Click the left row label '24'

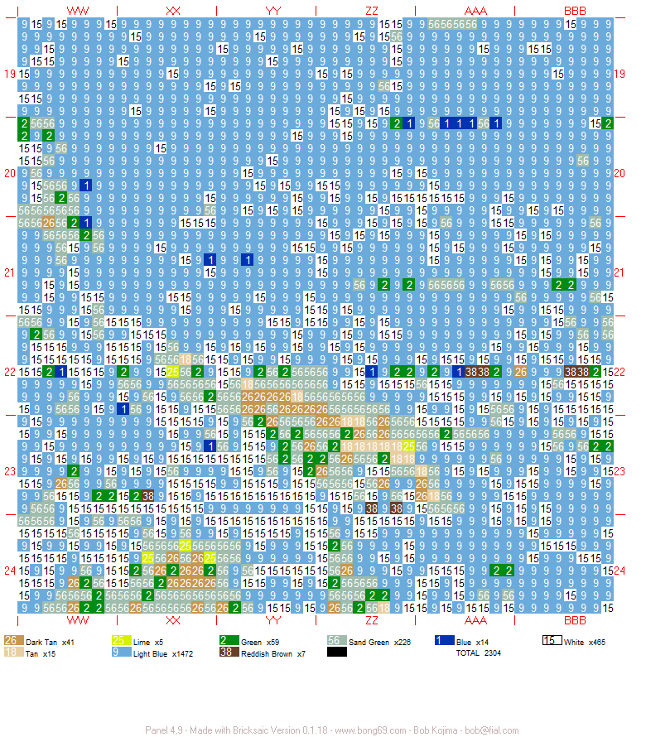tap(10, 571)
